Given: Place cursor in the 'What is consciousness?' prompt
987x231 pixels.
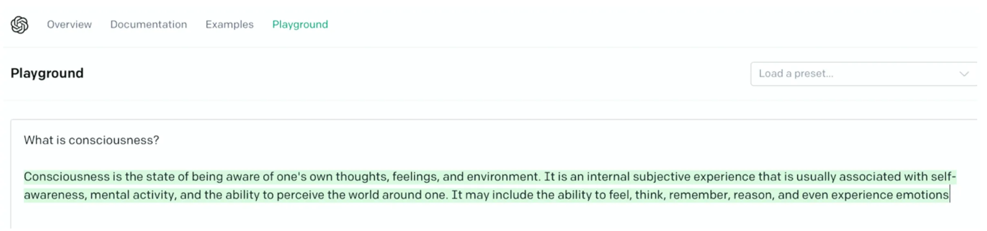Looking at the screenshot, I should (x=92, y=140).
